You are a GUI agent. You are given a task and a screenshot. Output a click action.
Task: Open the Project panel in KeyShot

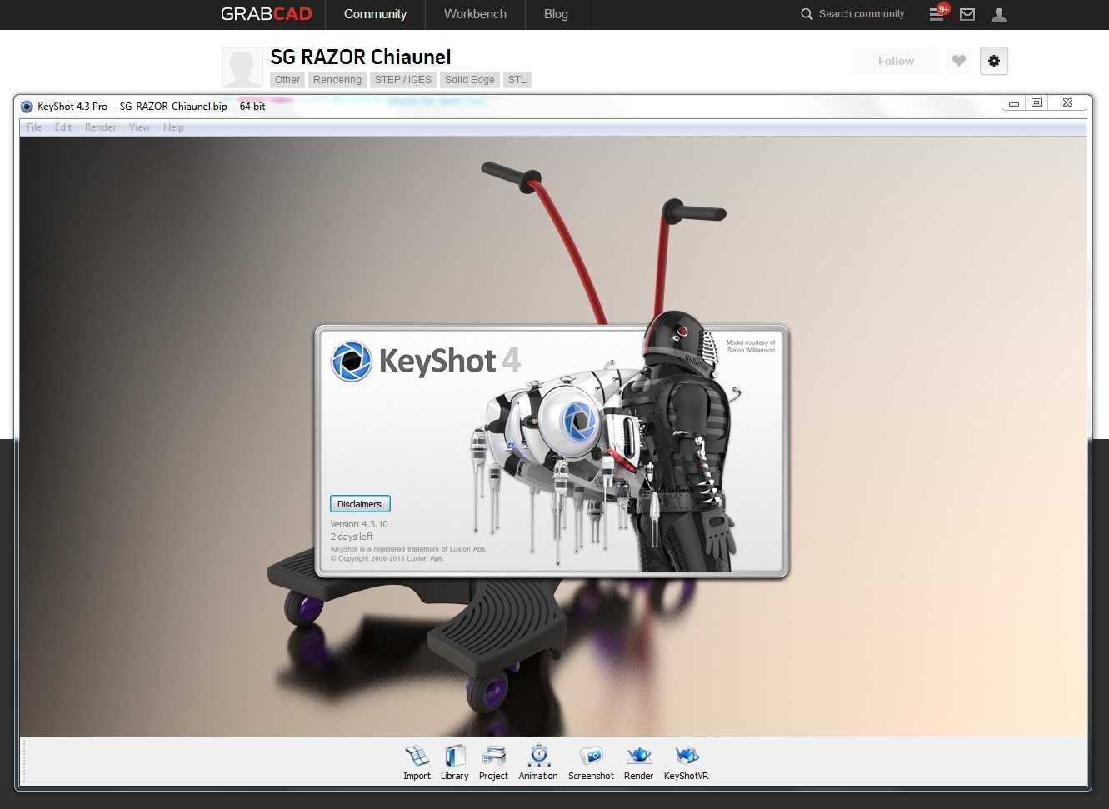click(493, 762)
